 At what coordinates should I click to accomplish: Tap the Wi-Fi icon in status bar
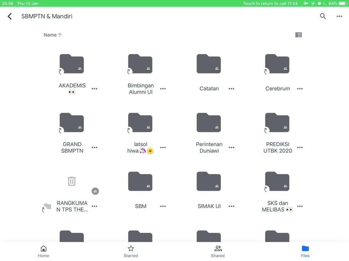(313, 3)
